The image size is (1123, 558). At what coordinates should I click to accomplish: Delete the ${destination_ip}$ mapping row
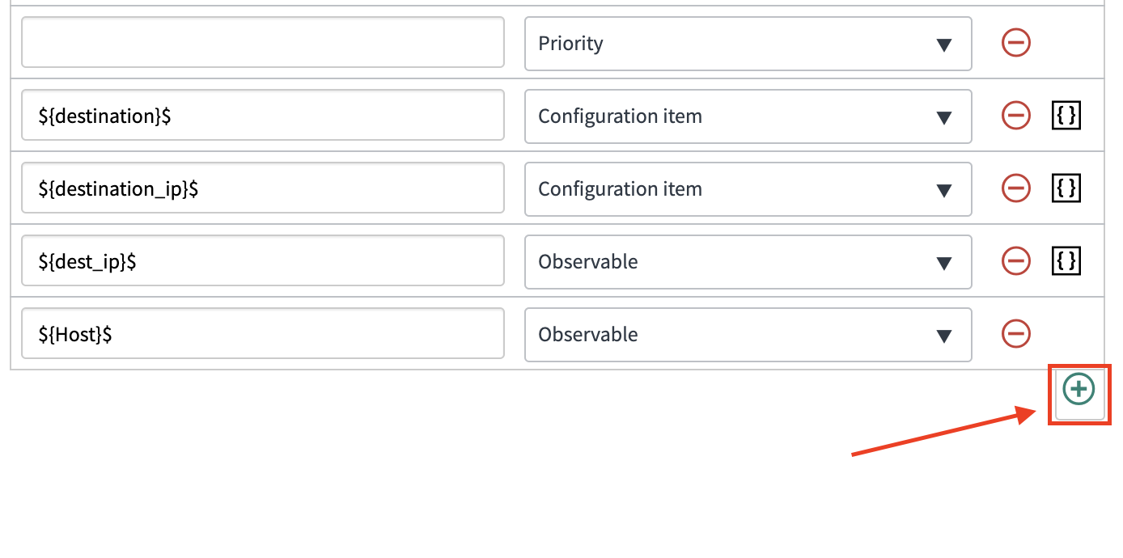tap(1016, 188)
